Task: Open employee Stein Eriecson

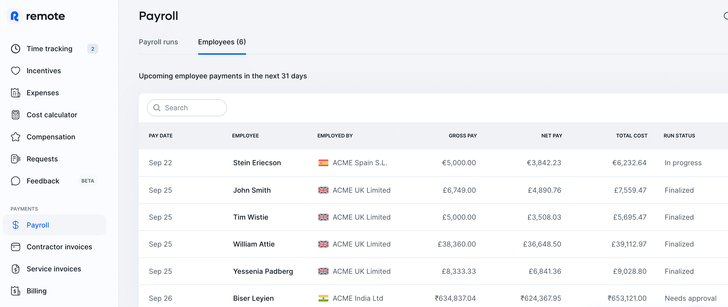Action: click(x=257, y=163)
